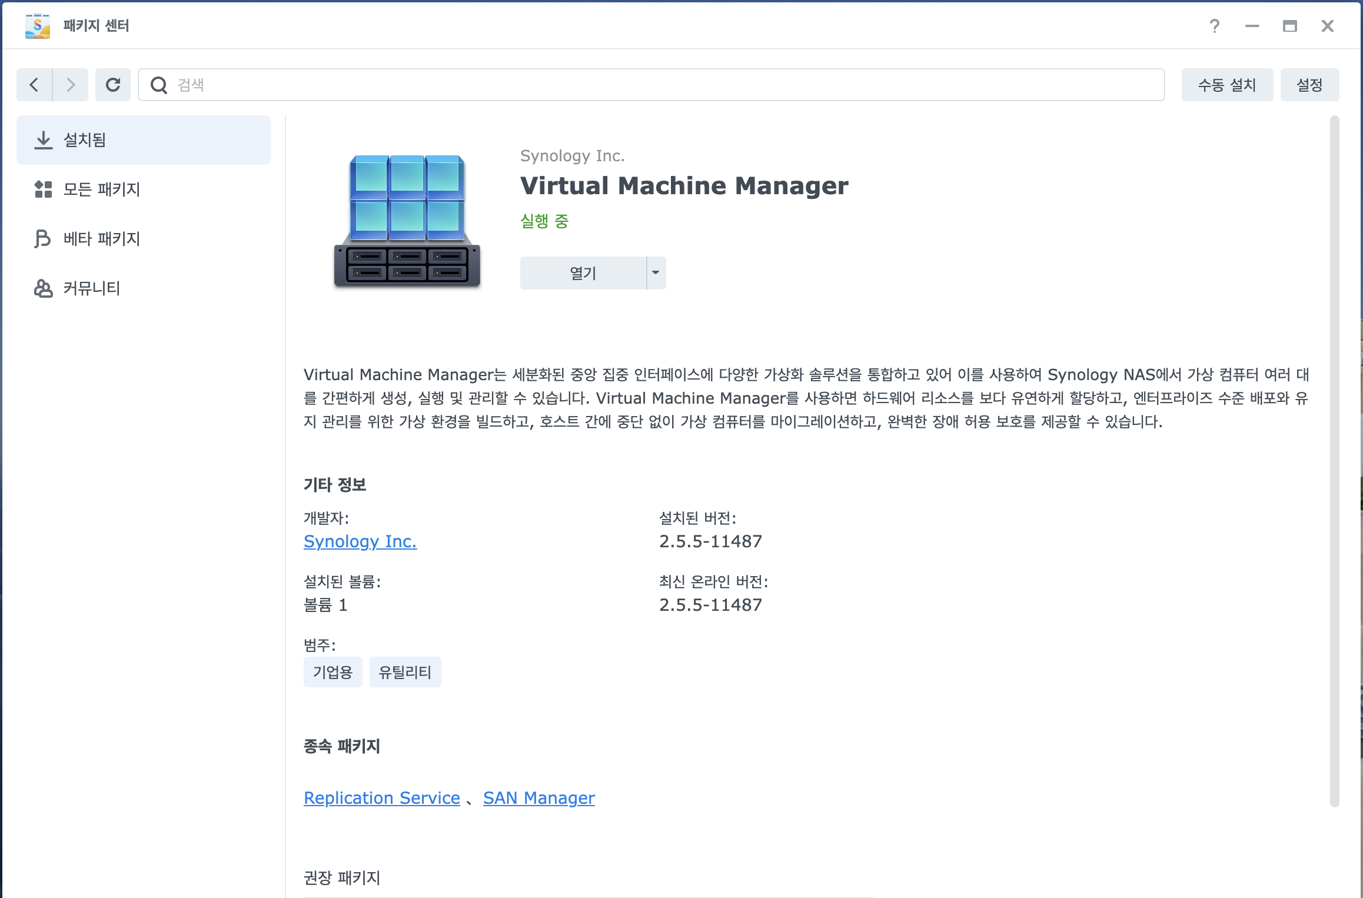Open 설정 settings button
Viewport: 1363px width, 898px height.
pyautogui.click(x=1309, y=85)
